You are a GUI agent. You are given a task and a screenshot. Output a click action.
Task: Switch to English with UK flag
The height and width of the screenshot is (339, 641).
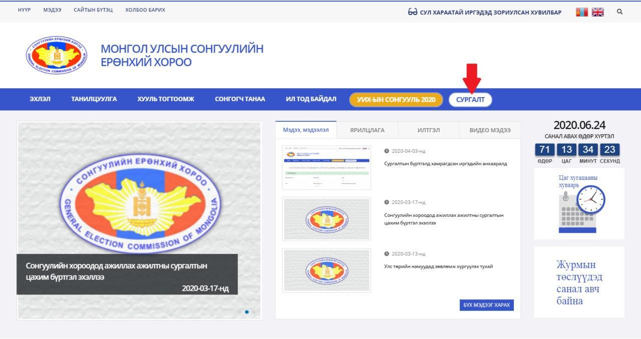pos(597,12)
